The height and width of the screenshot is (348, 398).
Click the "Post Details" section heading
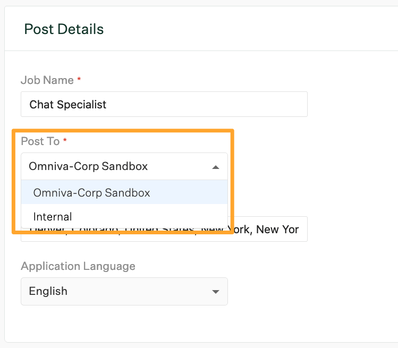[x=64, y=29]
